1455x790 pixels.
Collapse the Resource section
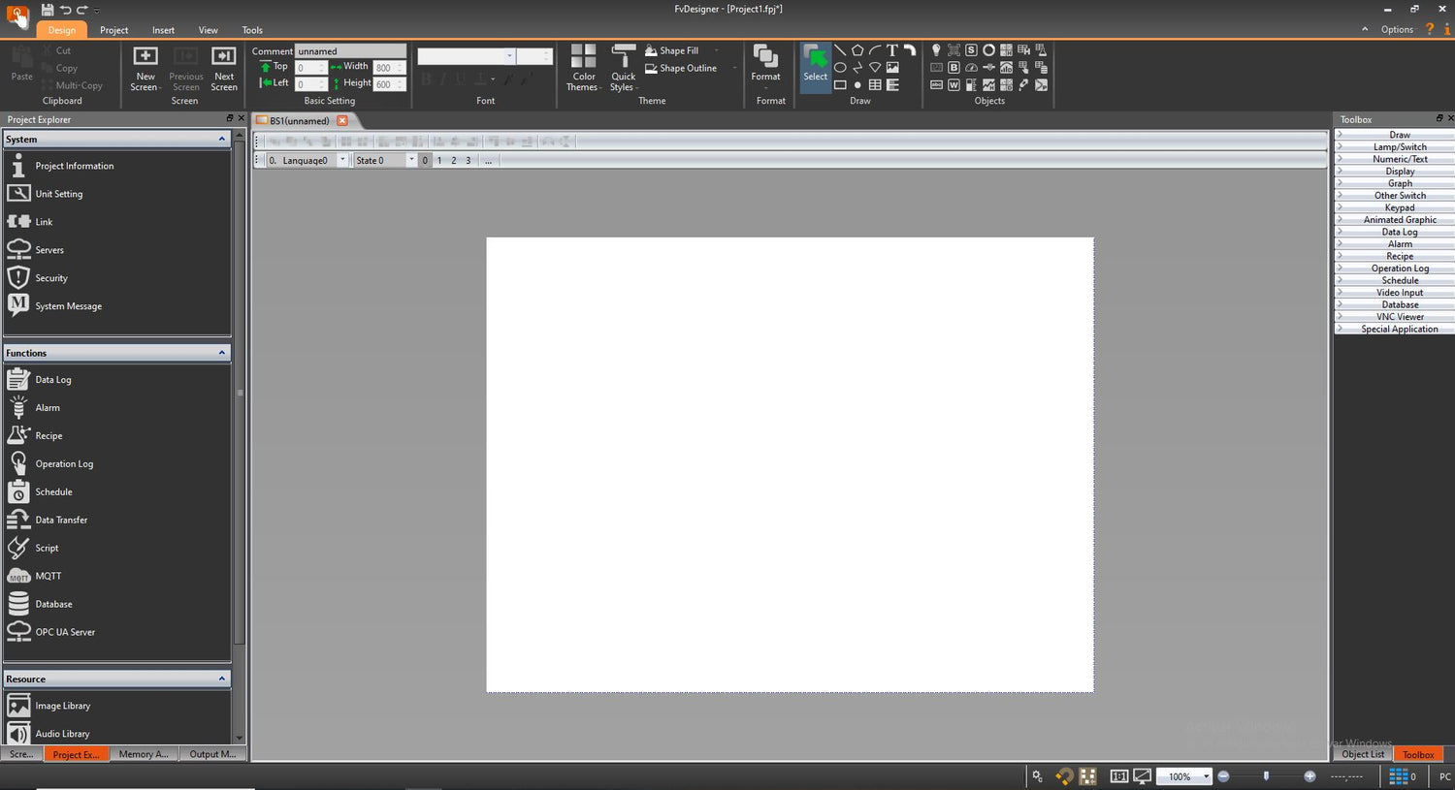point(221,679)
